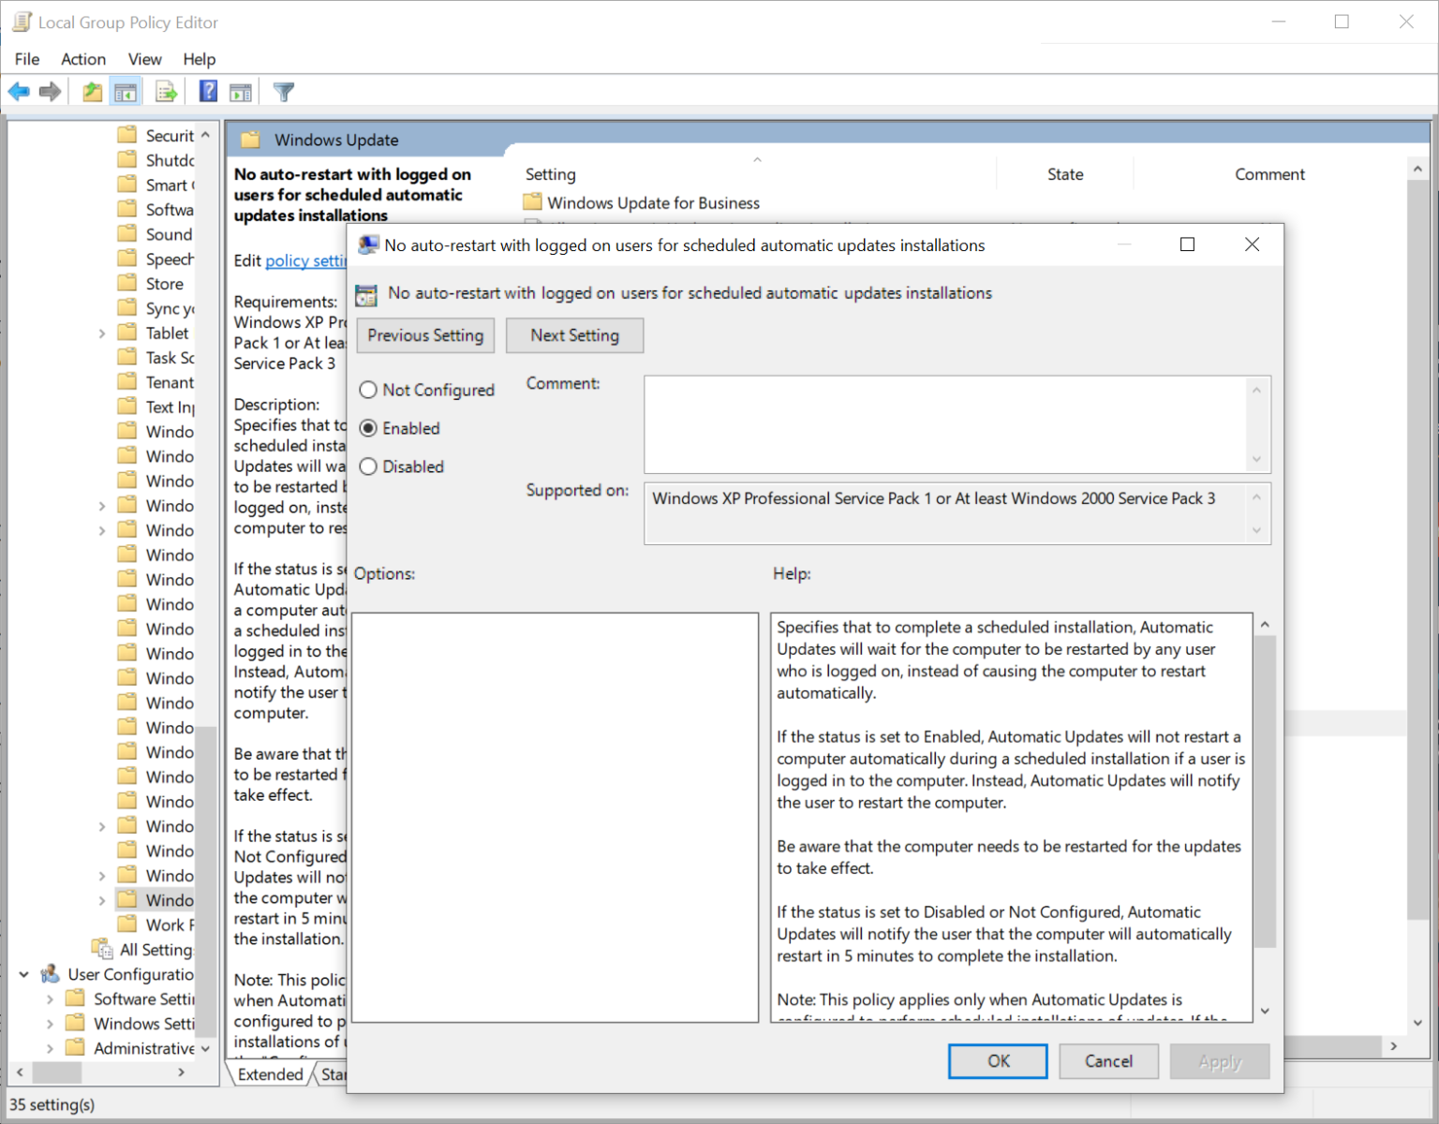
Task: Click the tree pane horizontal scrollbar thumb
Action: coord(57,1072)
